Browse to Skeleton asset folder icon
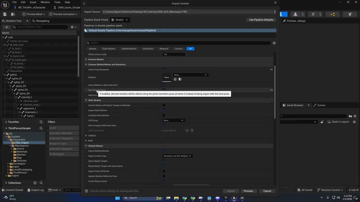The image size is (360, 202). [x=180, y=79]
